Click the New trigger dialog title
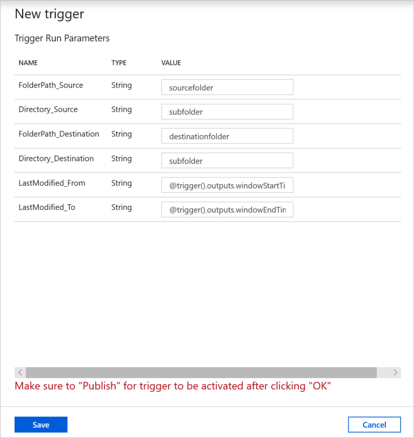The height and width of the screenshot is (438, 414). pos(49,14)
